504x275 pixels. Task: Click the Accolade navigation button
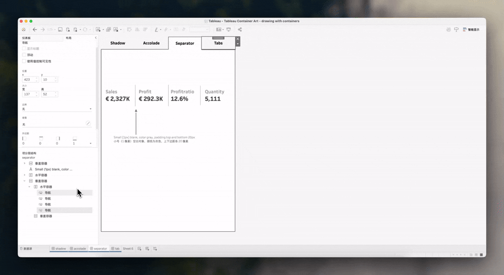tap(151, 43)
